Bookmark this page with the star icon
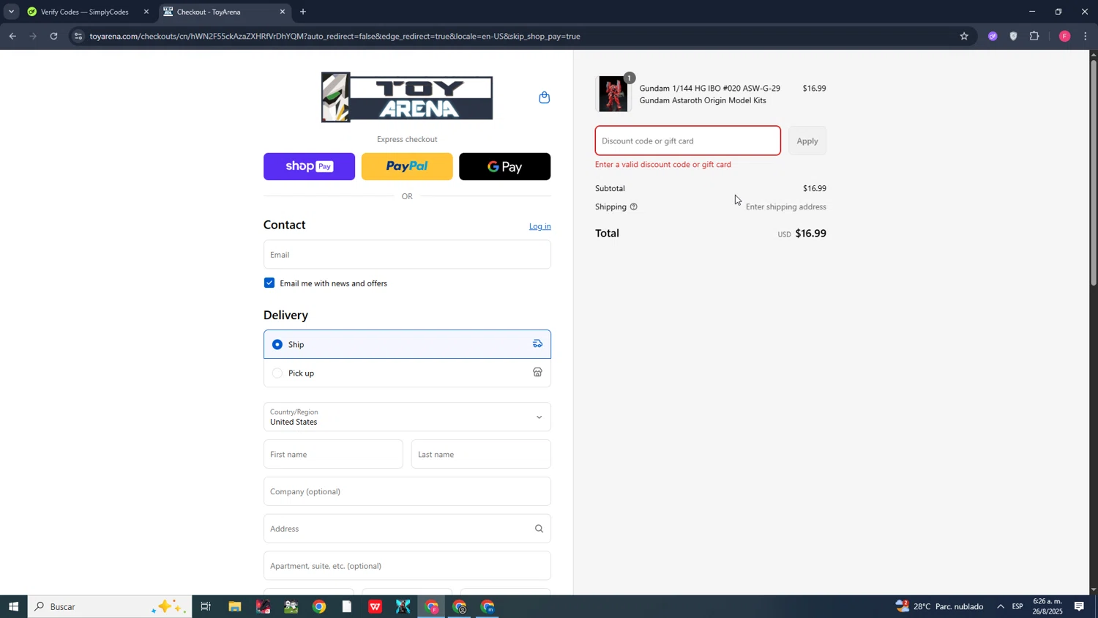 tap(964, 36)
